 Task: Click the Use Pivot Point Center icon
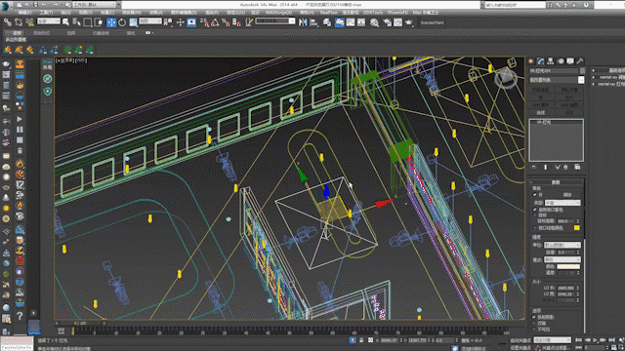[x=168, y=22]
